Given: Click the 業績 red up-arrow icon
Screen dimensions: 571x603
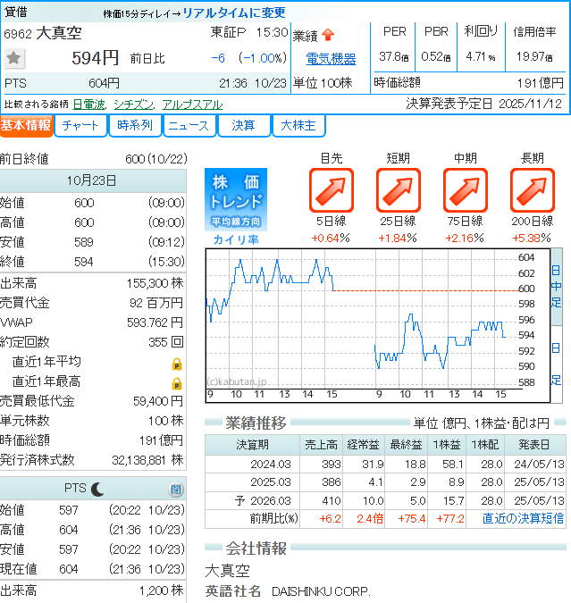Looking at the screenshot, I should coord(328,34).
